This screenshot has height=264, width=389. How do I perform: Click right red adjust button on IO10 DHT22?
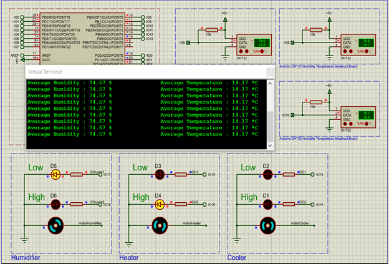coord(351,124)
